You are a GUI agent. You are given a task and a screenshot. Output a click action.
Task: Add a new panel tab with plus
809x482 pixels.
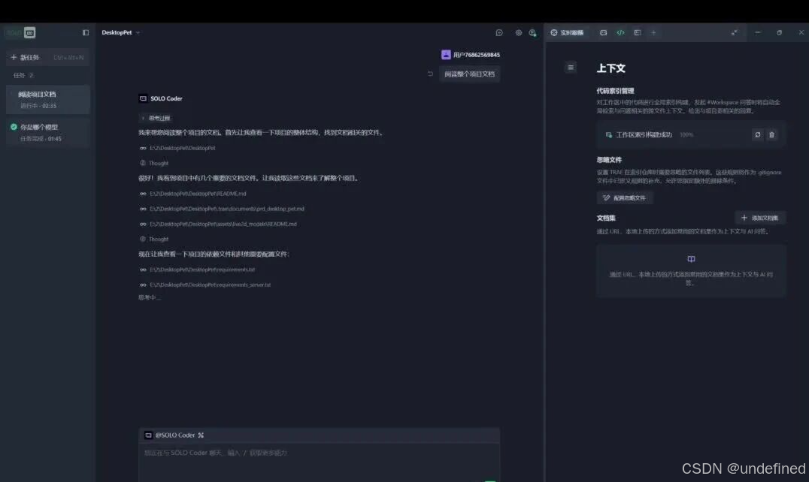(653, 32)
